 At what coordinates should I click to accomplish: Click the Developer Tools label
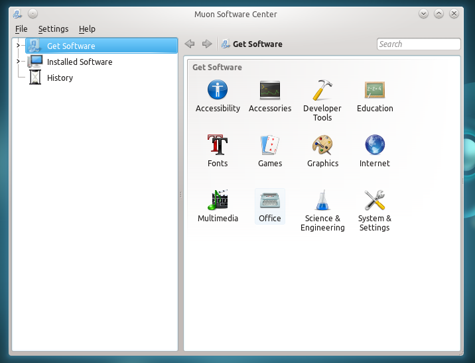[x=322, y=113]
